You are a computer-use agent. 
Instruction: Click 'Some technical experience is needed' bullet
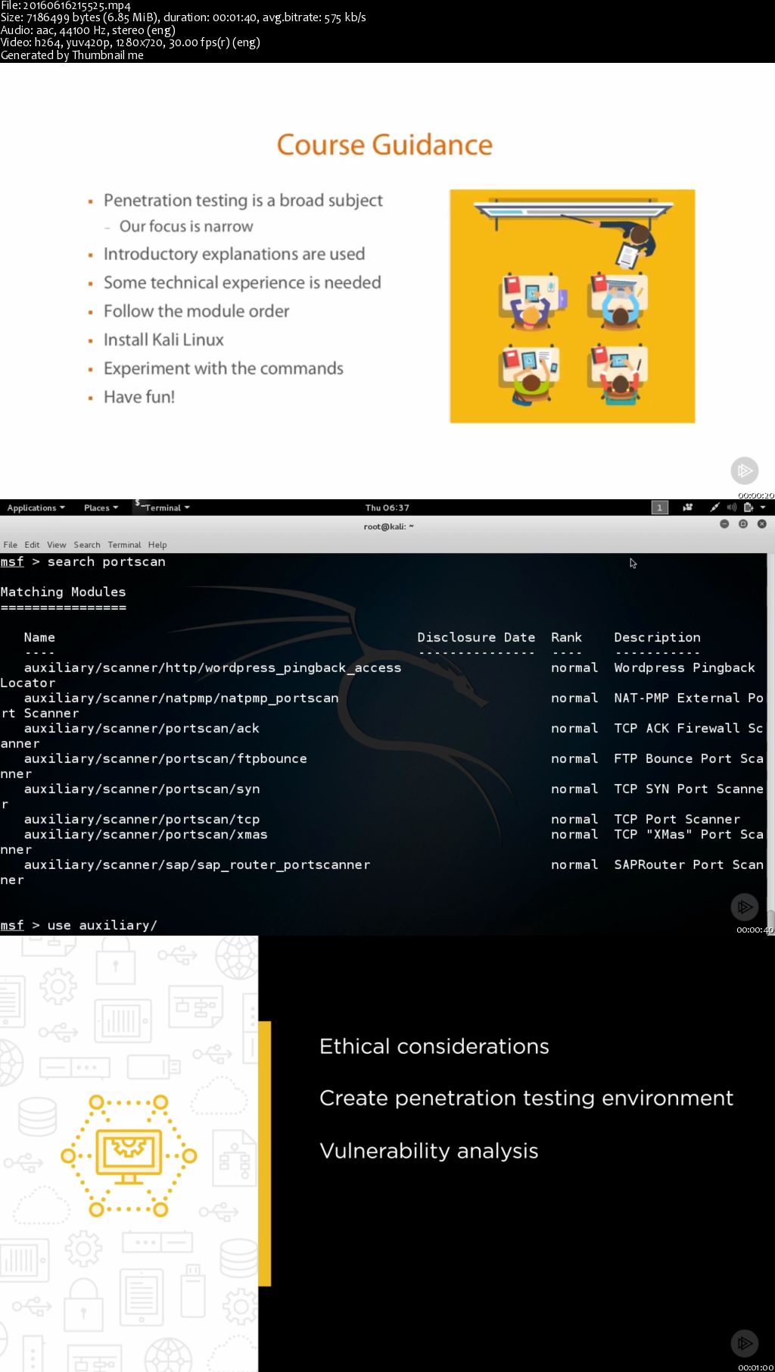click(242, 282)
